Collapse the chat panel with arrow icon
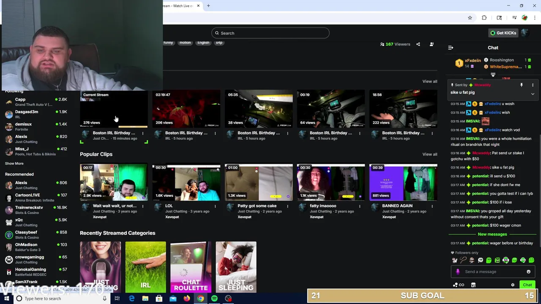The height and width of the screenshot is (304, 541). click(451, 48)
